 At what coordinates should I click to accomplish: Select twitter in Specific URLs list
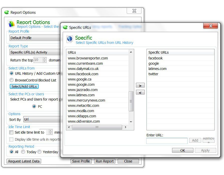153,74
